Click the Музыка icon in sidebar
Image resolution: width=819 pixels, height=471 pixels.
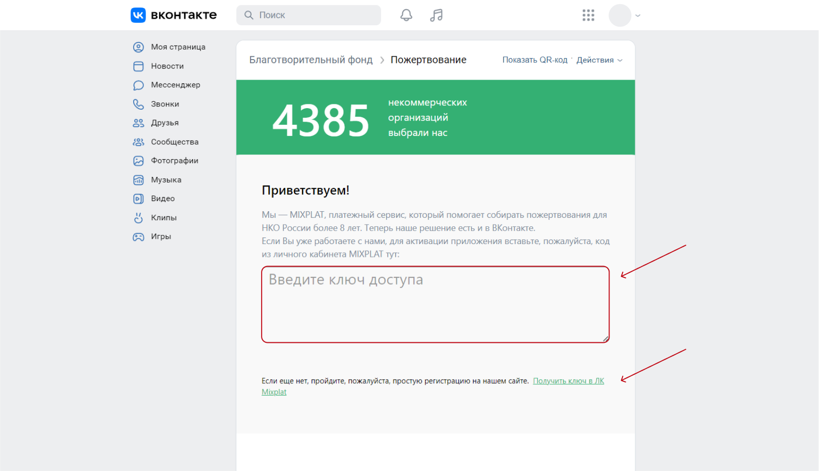click(x=138, y=180)
